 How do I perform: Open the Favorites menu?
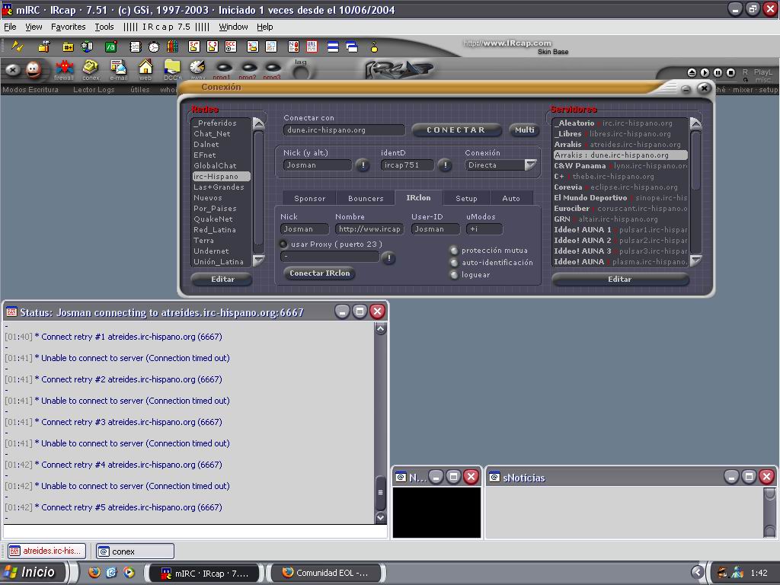(68, 27)
